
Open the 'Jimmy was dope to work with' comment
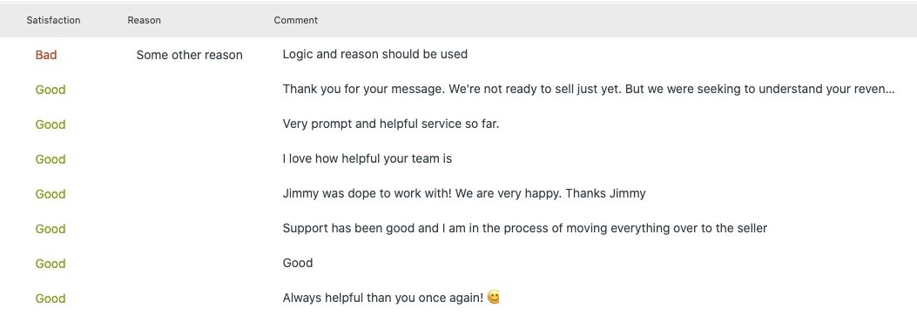point(464,193)
